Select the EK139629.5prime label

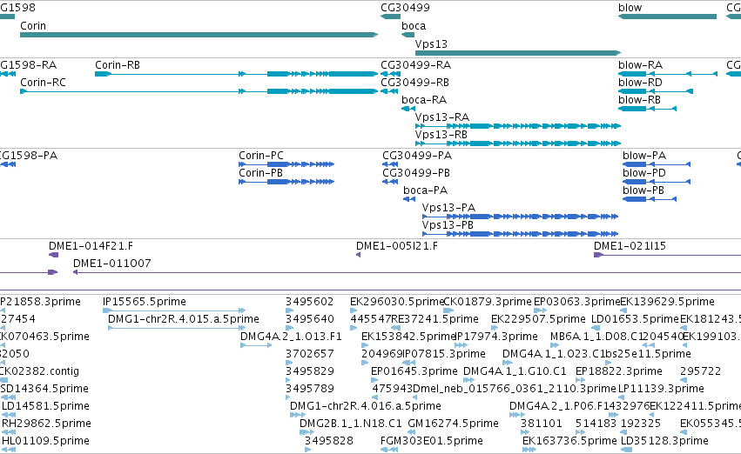pyautogui.click(x=667, y=302)
